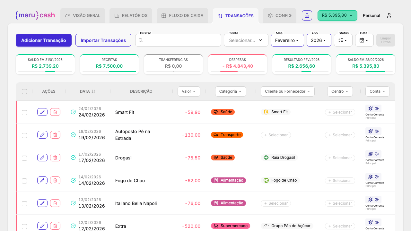Edit the Smart Fit transaction

42,112
